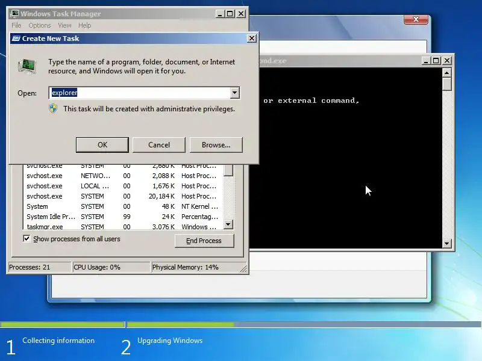The image size is (482, 361).
Task: Close the cmd.exe console window
Action: tap(447, 61)
